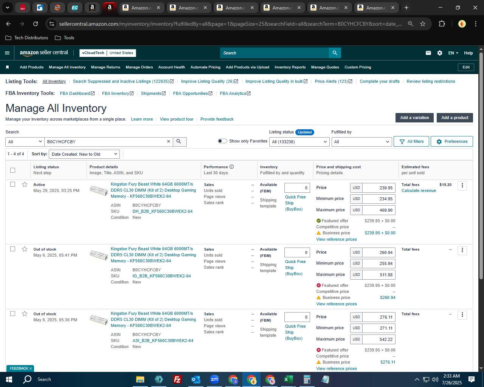
Task: Click the Kingston Fury thumbnail in Active row
Action: (x=99, y=190)
